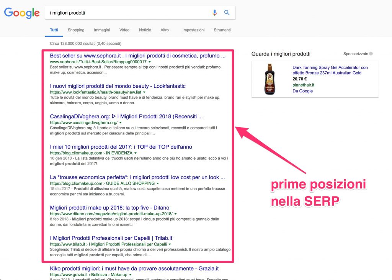Viewport: 392px width, 280px height.
Task: Open the Altro menu
Action: coord(165,30)
